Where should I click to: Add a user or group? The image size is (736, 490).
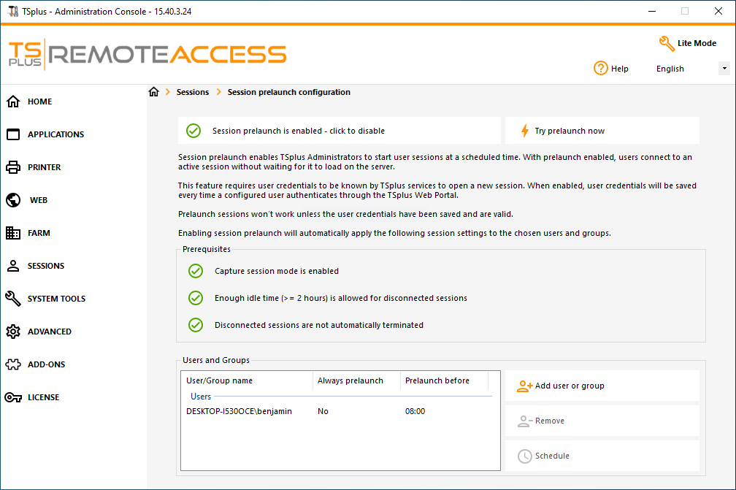pyautogui.click(x=602, y=386)
